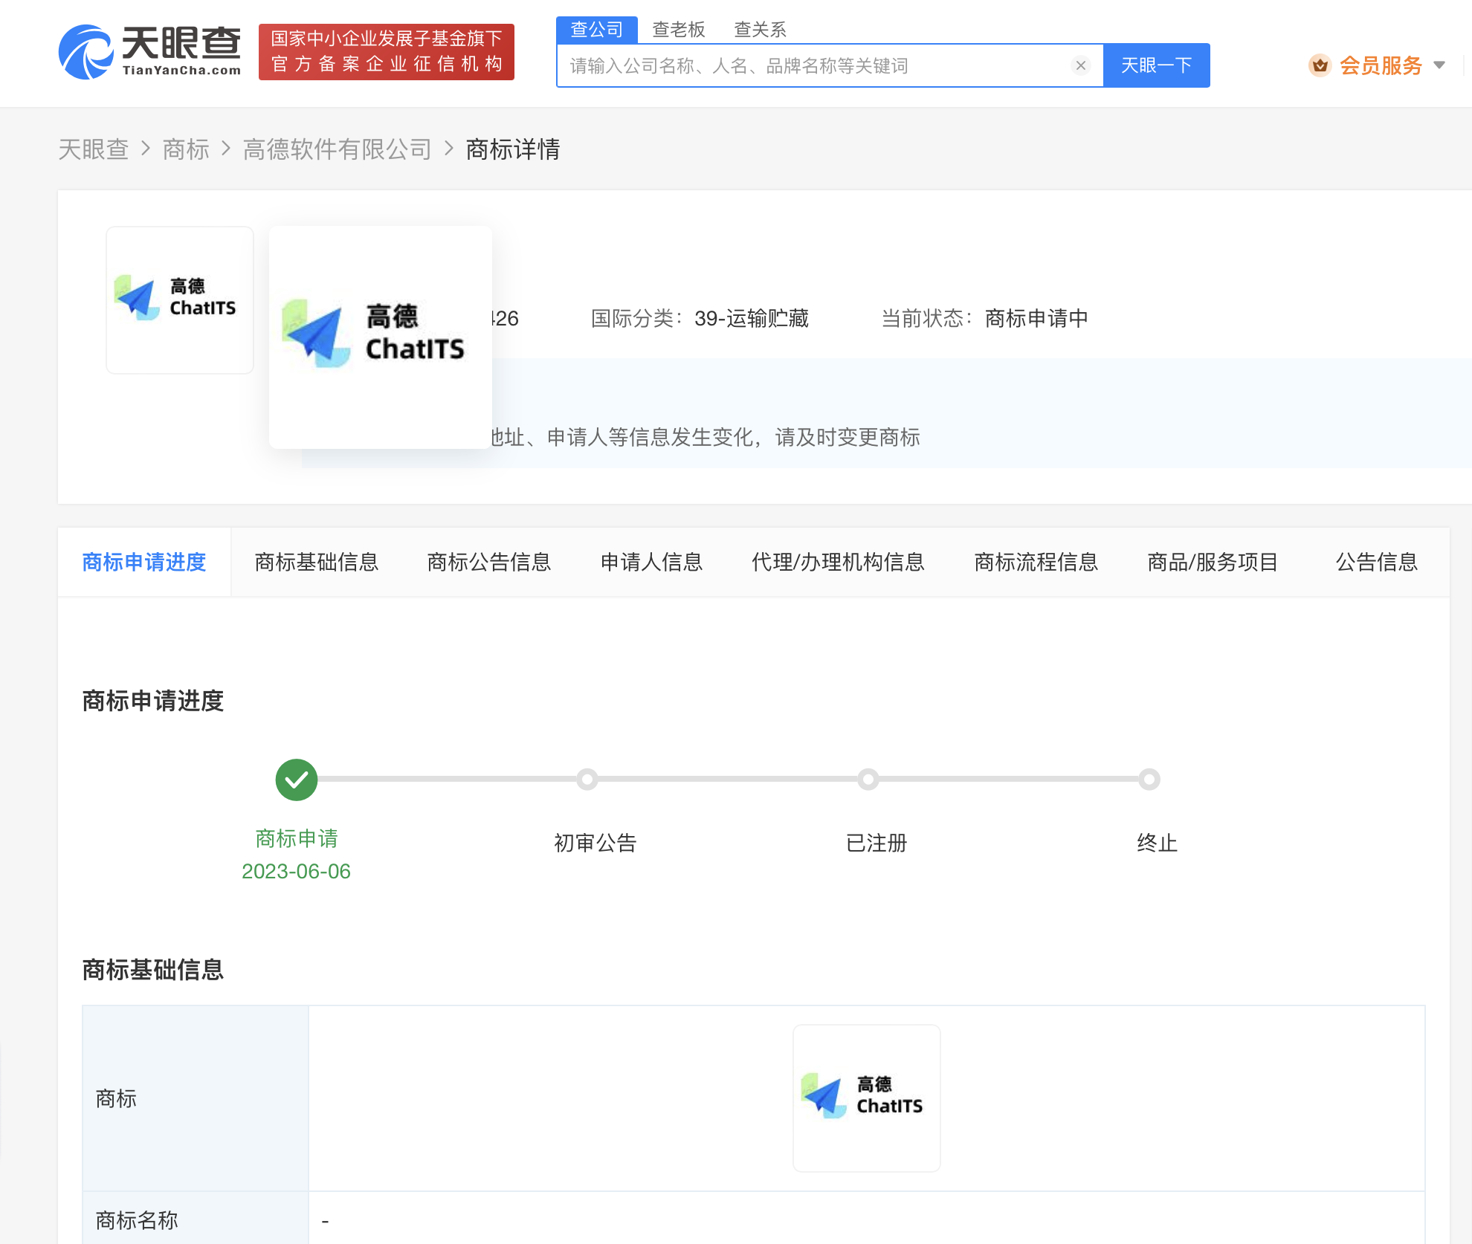Expand the 会员服务 dropdown arrow
Screen dimensions: 1472x1244
tap(1439, 65)
